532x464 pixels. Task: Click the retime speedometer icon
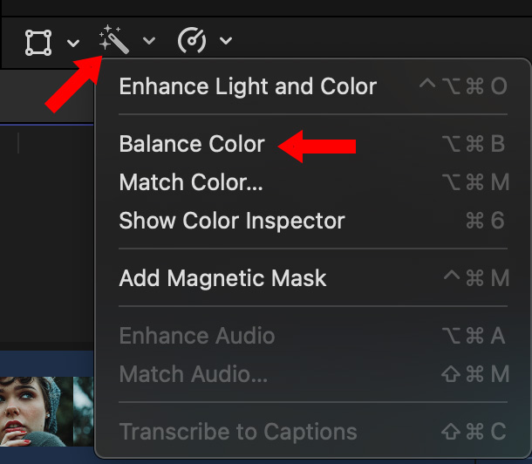pyautogui.click(x=192, y=40)
